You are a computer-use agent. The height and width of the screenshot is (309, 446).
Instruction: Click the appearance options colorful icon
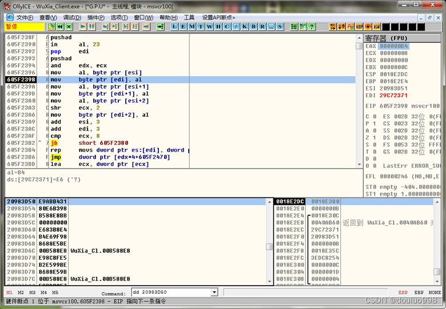[303, 27]
